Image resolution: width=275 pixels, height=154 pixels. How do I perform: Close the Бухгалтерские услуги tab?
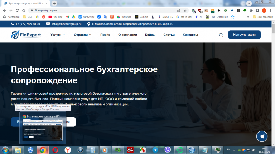(x=47, y=3)
